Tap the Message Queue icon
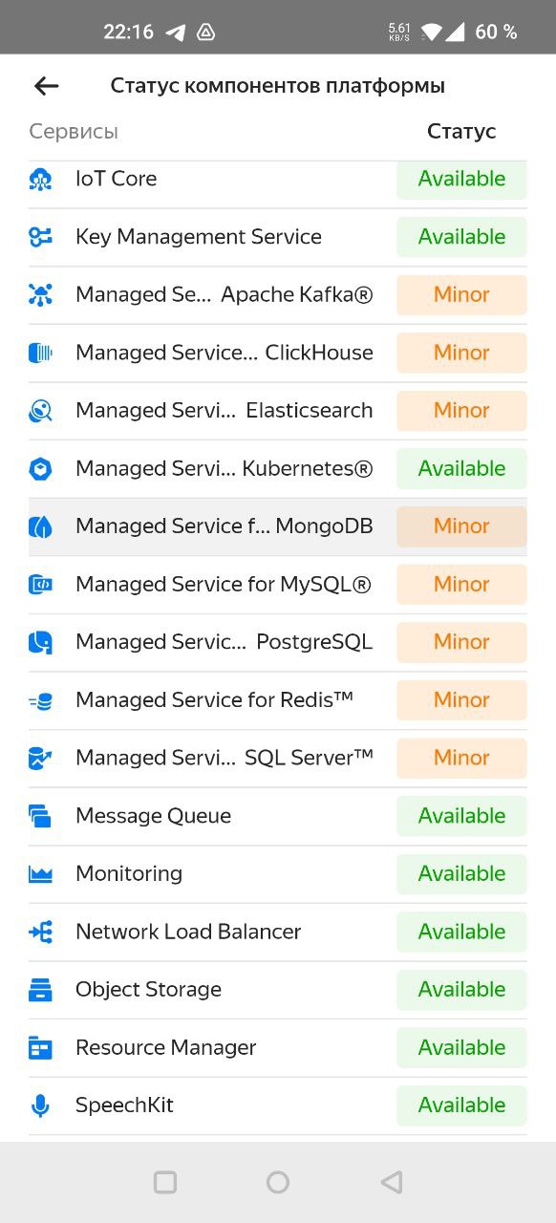The image size is (556, 1223). pyautogui.click(x=40, y=816)
